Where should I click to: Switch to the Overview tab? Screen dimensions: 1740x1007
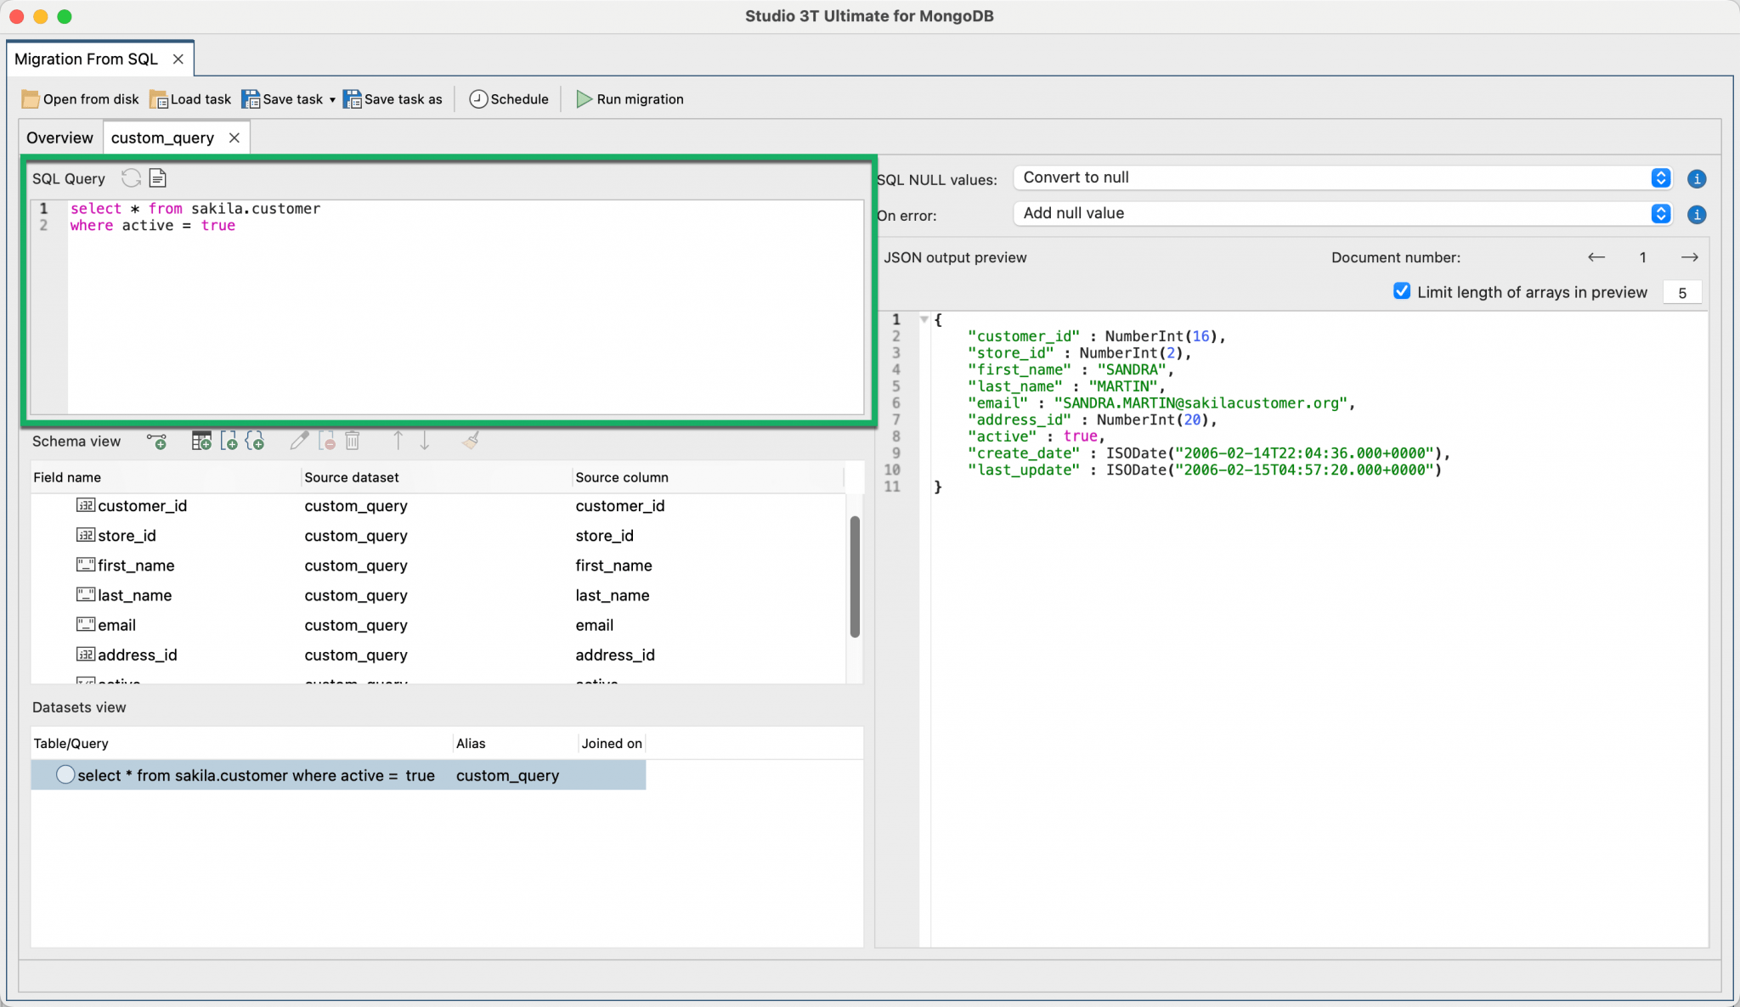59,138
